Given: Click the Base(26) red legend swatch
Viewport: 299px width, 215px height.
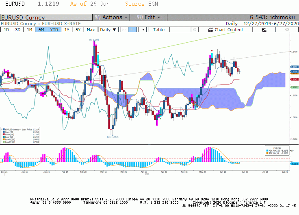Looking at the screenshot, I should 4,135.
